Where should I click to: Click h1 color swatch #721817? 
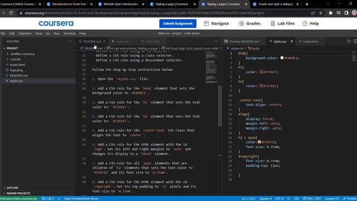point(261,72)
